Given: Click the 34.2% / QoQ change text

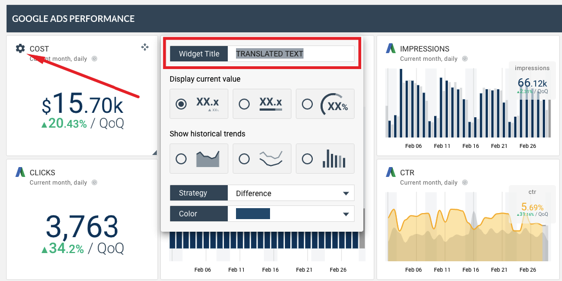Looking at the screenshot, I should coord(82,248).
